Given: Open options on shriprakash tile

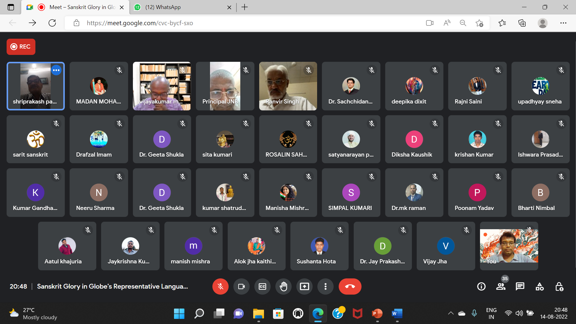Looking at the screenshot, I should [x=56, y=70].
